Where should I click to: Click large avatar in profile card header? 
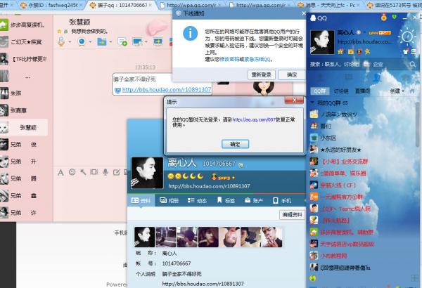pyautogui.click(x=147, y=173)
